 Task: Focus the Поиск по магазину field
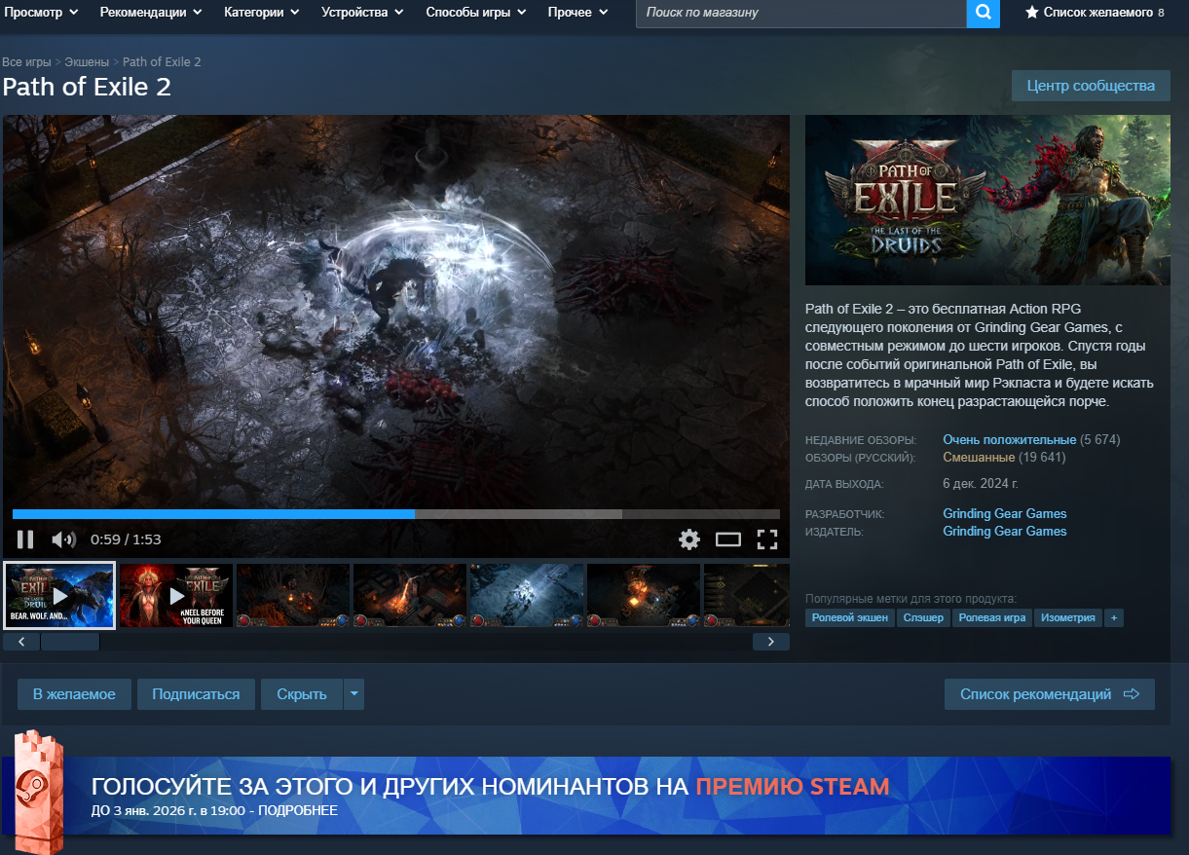[800, 13]
